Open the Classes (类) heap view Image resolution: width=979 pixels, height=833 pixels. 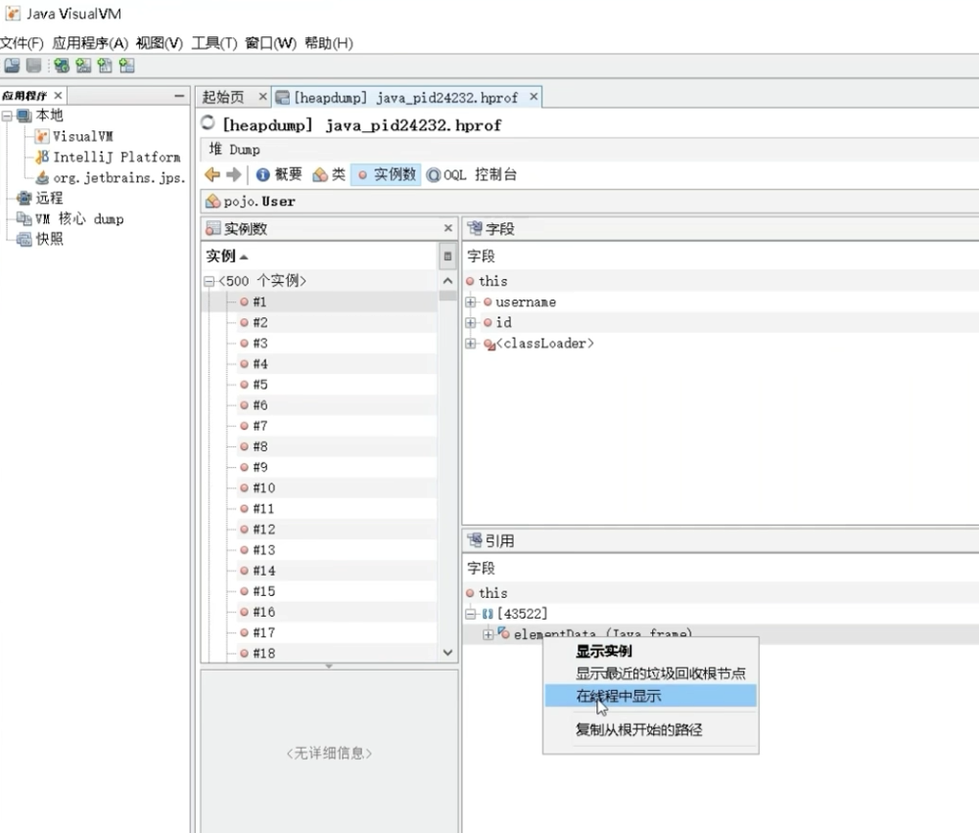click(329, 175)
